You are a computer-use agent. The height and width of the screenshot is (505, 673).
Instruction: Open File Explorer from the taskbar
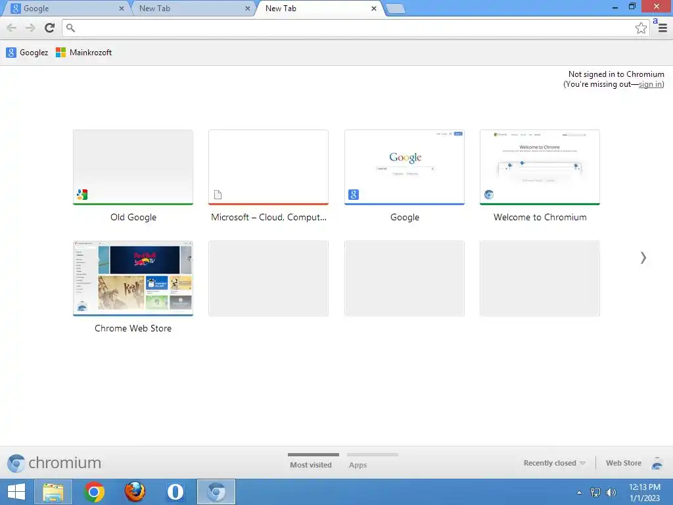coord(53,492)
